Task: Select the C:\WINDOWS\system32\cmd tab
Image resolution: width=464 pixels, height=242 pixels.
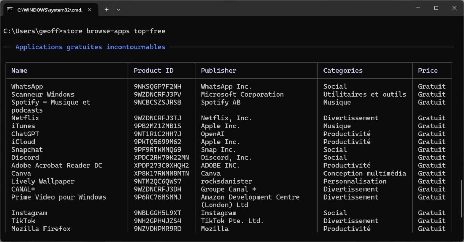Action: tap(49, 10)
